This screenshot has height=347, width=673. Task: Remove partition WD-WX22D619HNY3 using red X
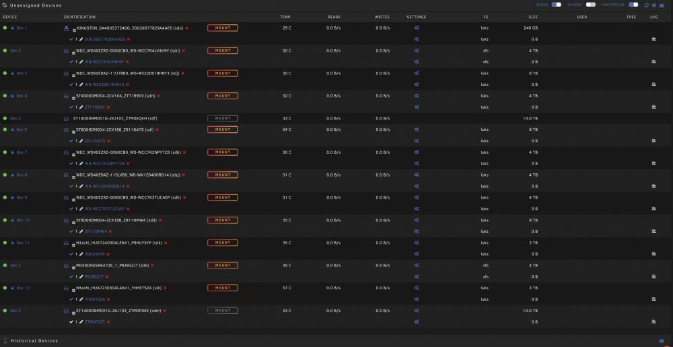pos(127,85)
